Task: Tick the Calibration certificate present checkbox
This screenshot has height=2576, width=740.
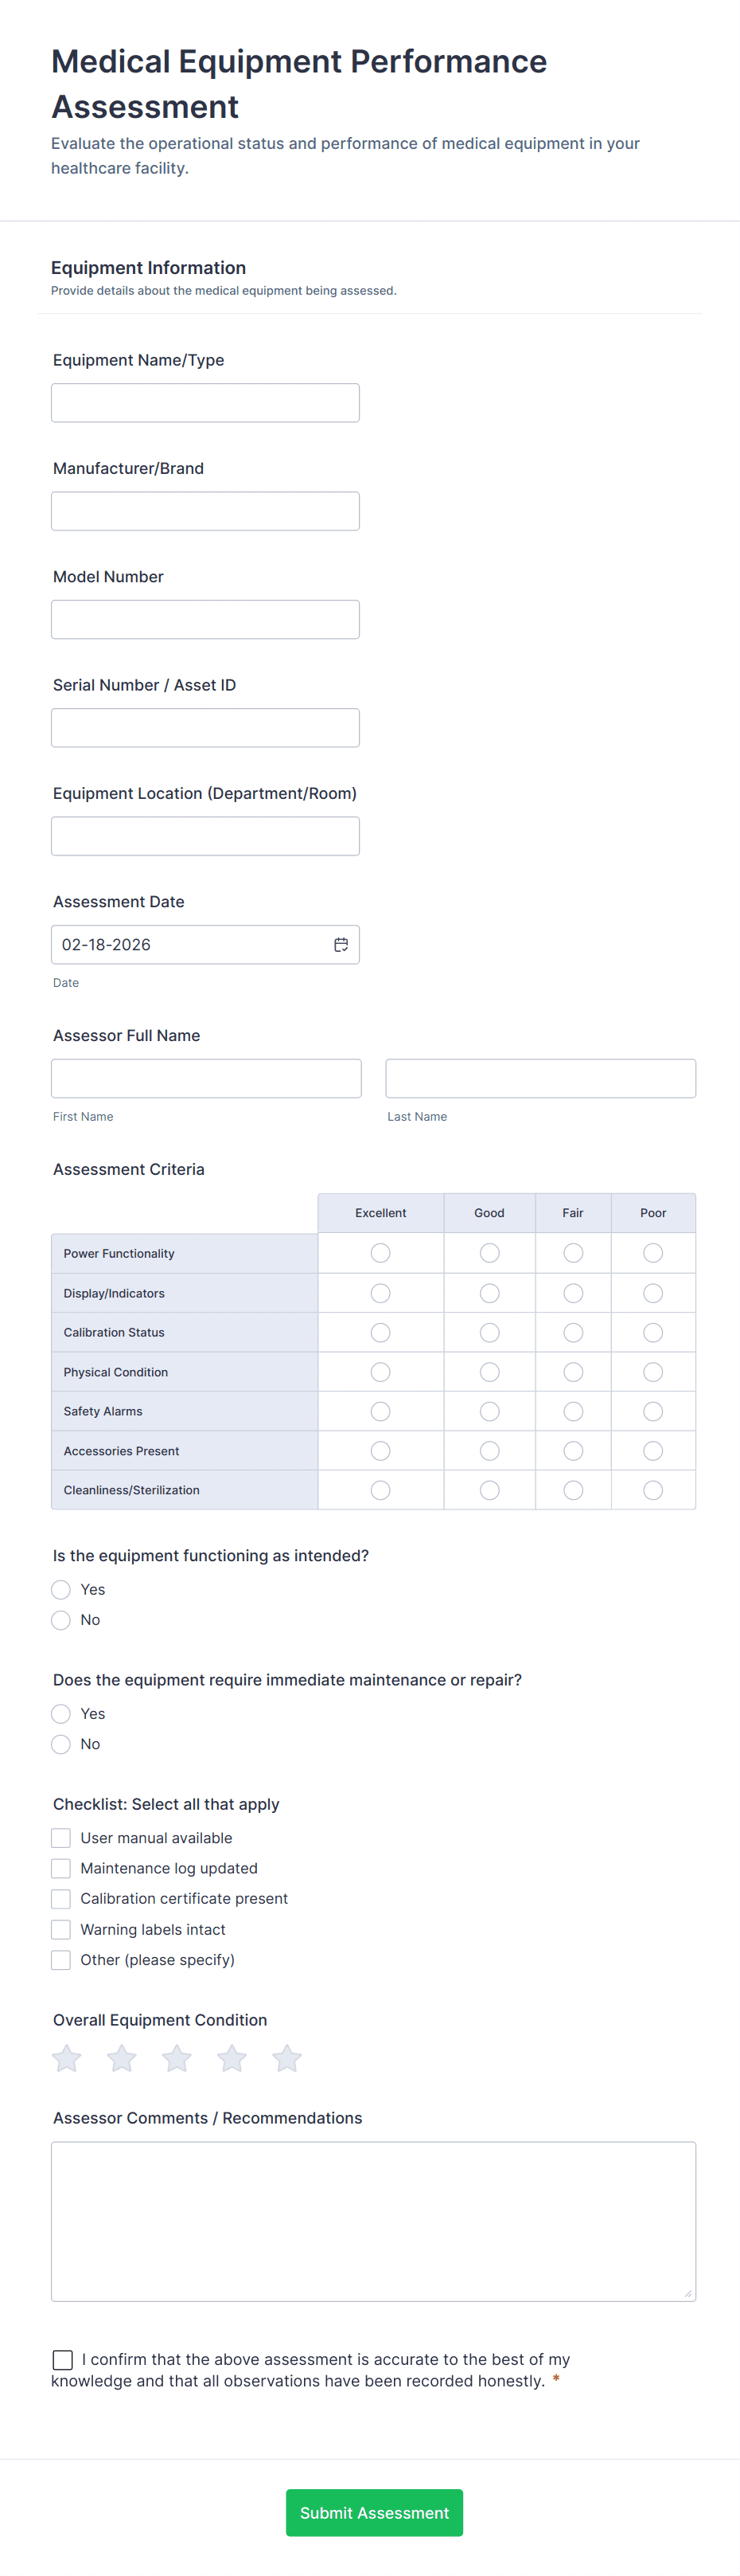Action: point(61,1898)
